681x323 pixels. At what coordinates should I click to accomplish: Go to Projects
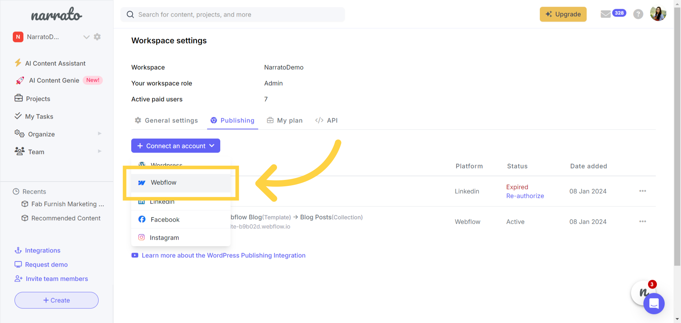click(38, 99)
